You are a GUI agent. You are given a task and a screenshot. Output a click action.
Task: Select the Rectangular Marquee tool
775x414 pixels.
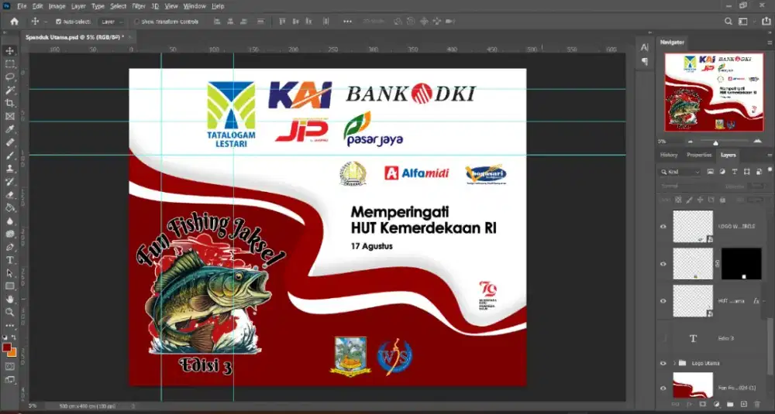click(9, 64)
